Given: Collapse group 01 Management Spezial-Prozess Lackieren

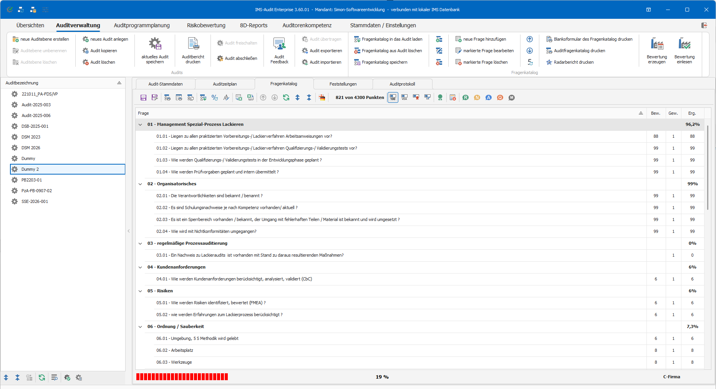Looking at the screenshot, I should [x=140, y=124].
